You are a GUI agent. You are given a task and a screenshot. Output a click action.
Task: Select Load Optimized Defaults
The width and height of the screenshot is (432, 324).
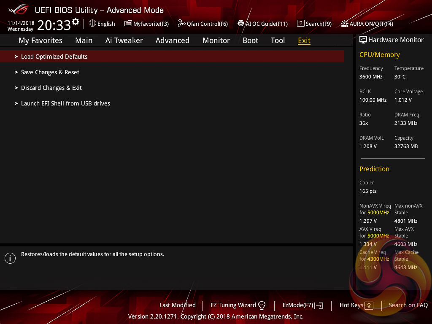click(172, 57)
